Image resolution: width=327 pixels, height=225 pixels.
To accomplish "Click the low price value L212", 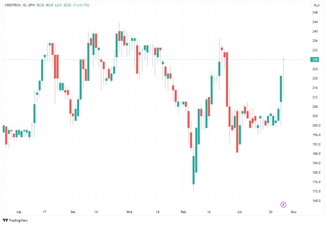I will point(58,5).
